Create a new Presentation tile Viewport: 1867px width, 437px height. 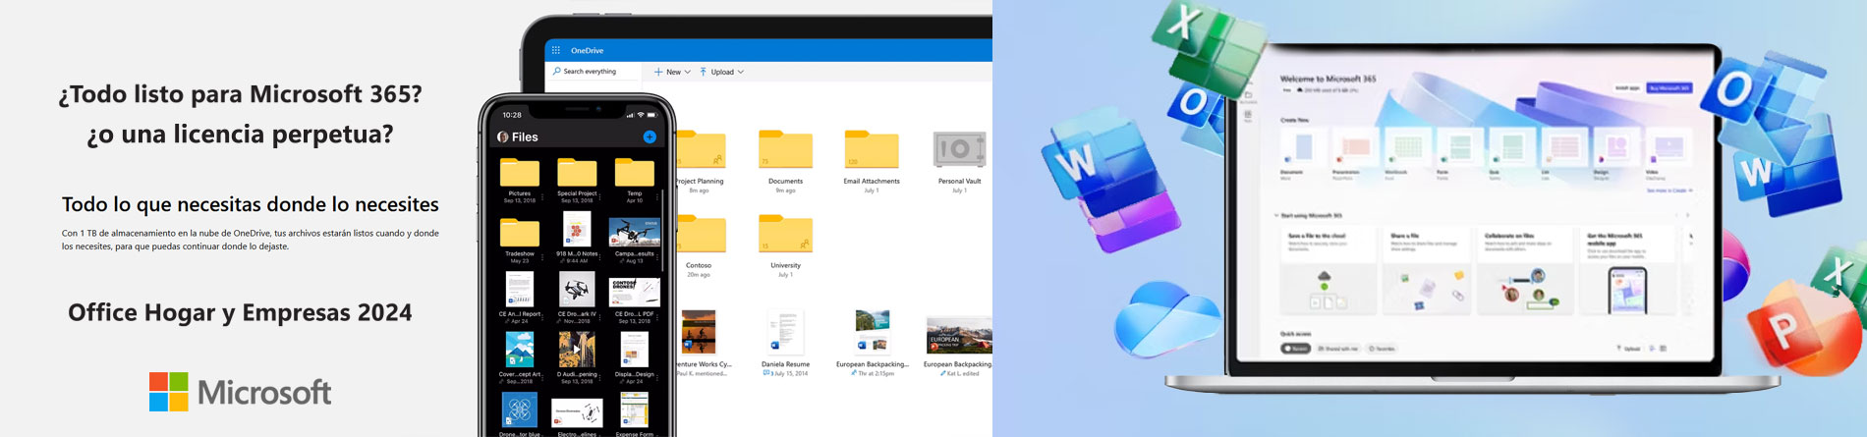pos(1356,148)
